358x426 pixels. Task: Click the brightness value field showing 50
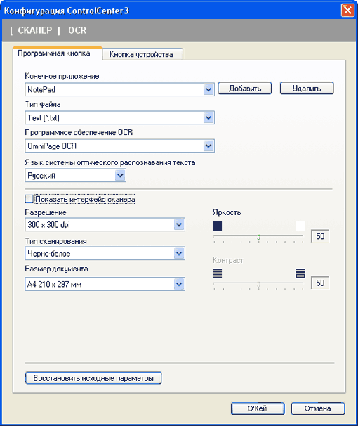320,236
